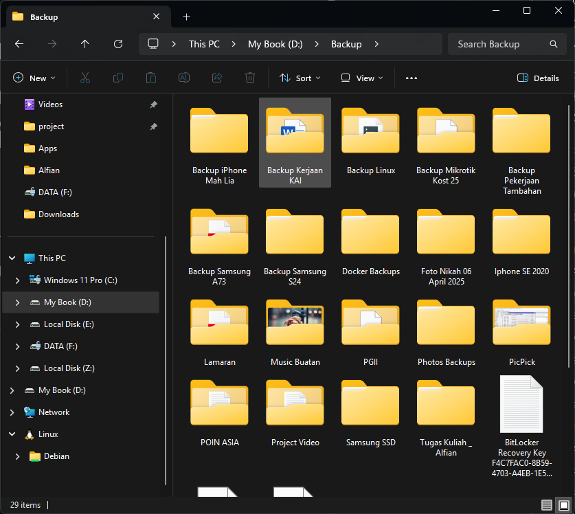Open a new tab with the plus button
The width and height of the screenshot is (575, 514).
pos(186,16)
